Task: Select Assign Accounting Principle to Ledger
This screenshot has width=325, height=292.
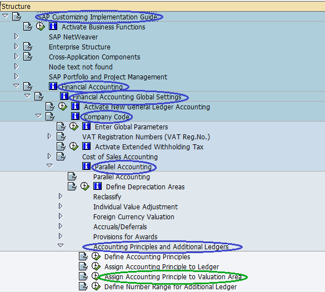Action: coord(162,267)
